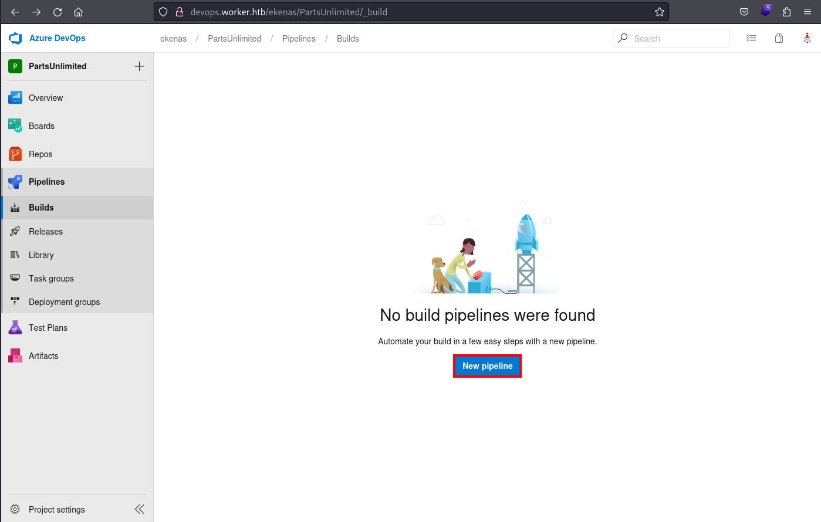Go to the Boards section
The width and height of the screenshot is (821, 522).
point(77,126)
